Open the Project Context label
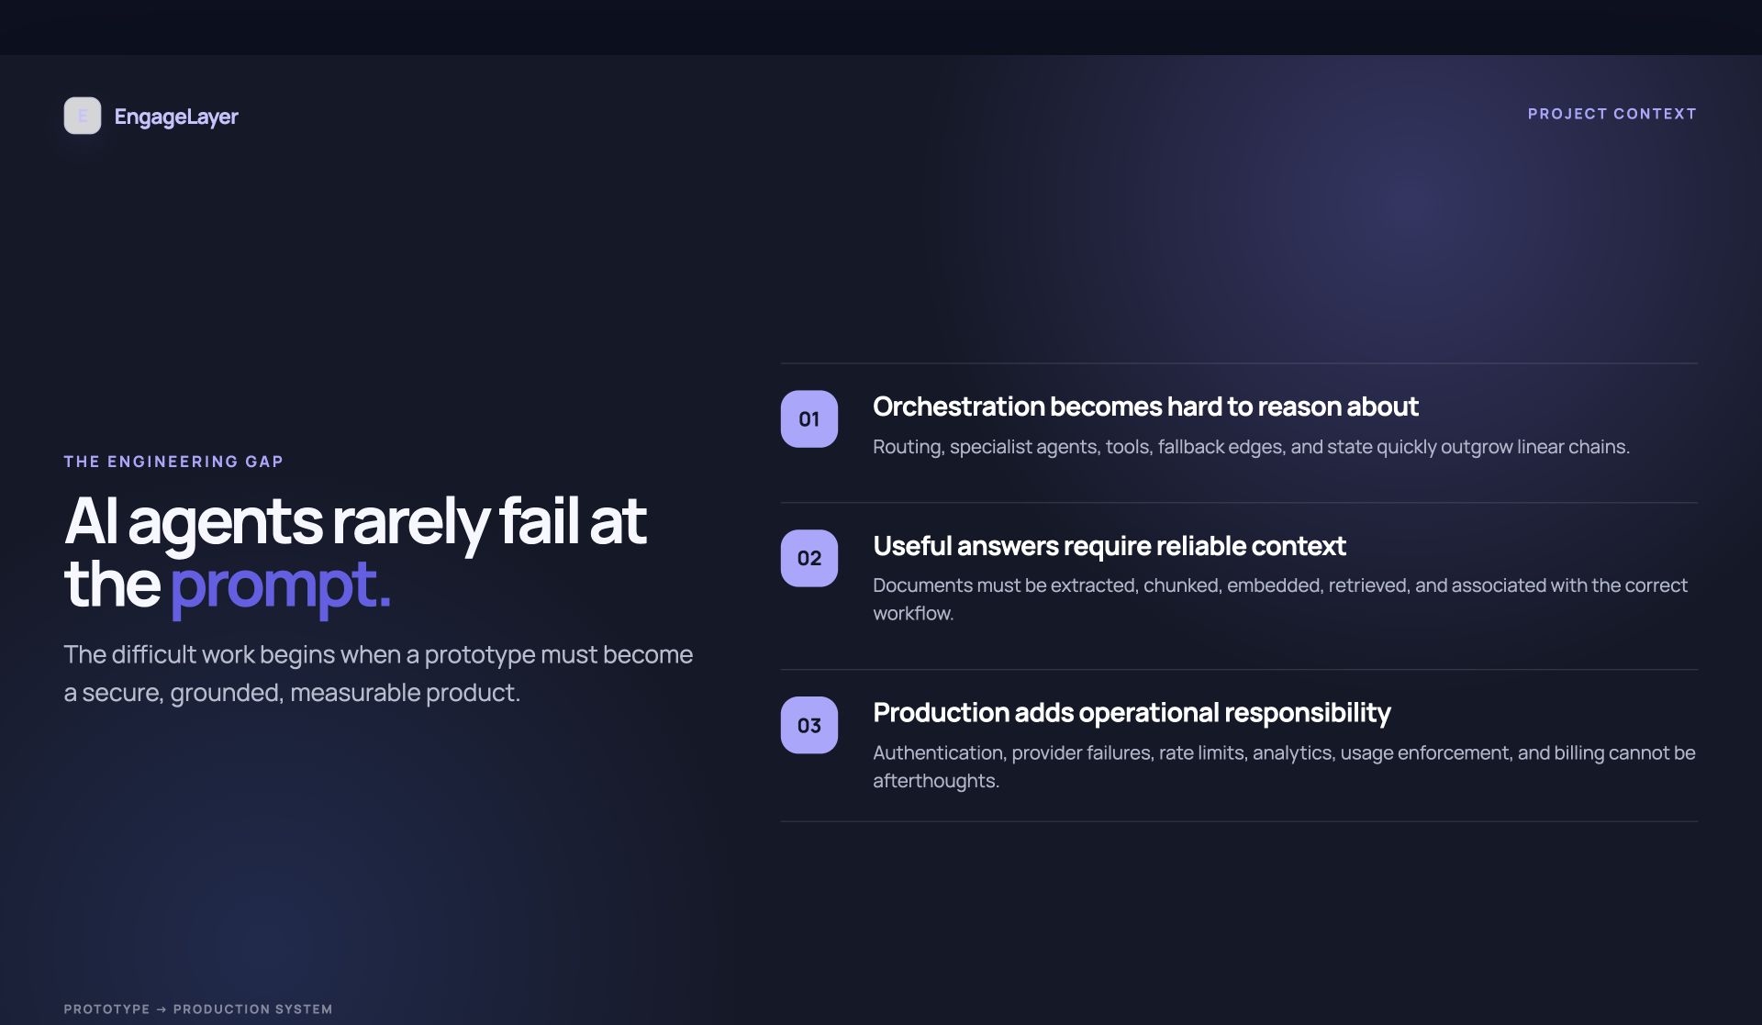Viewport: 1762px width, 1025px height. coord(1611,114)
